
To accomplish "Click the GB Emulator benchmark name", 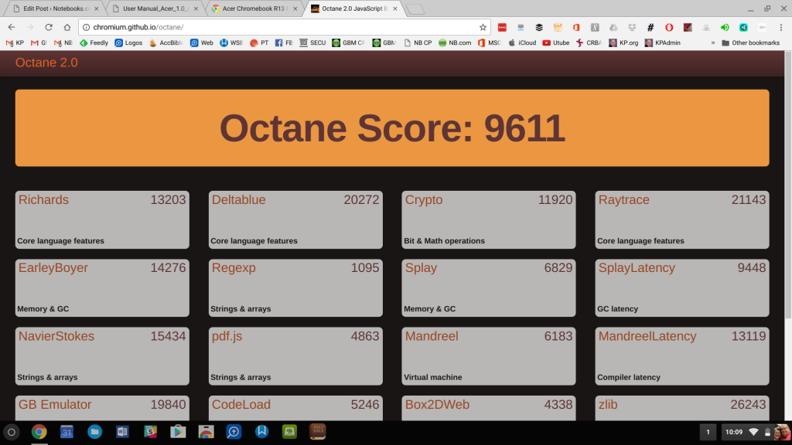I will [55, 405].
